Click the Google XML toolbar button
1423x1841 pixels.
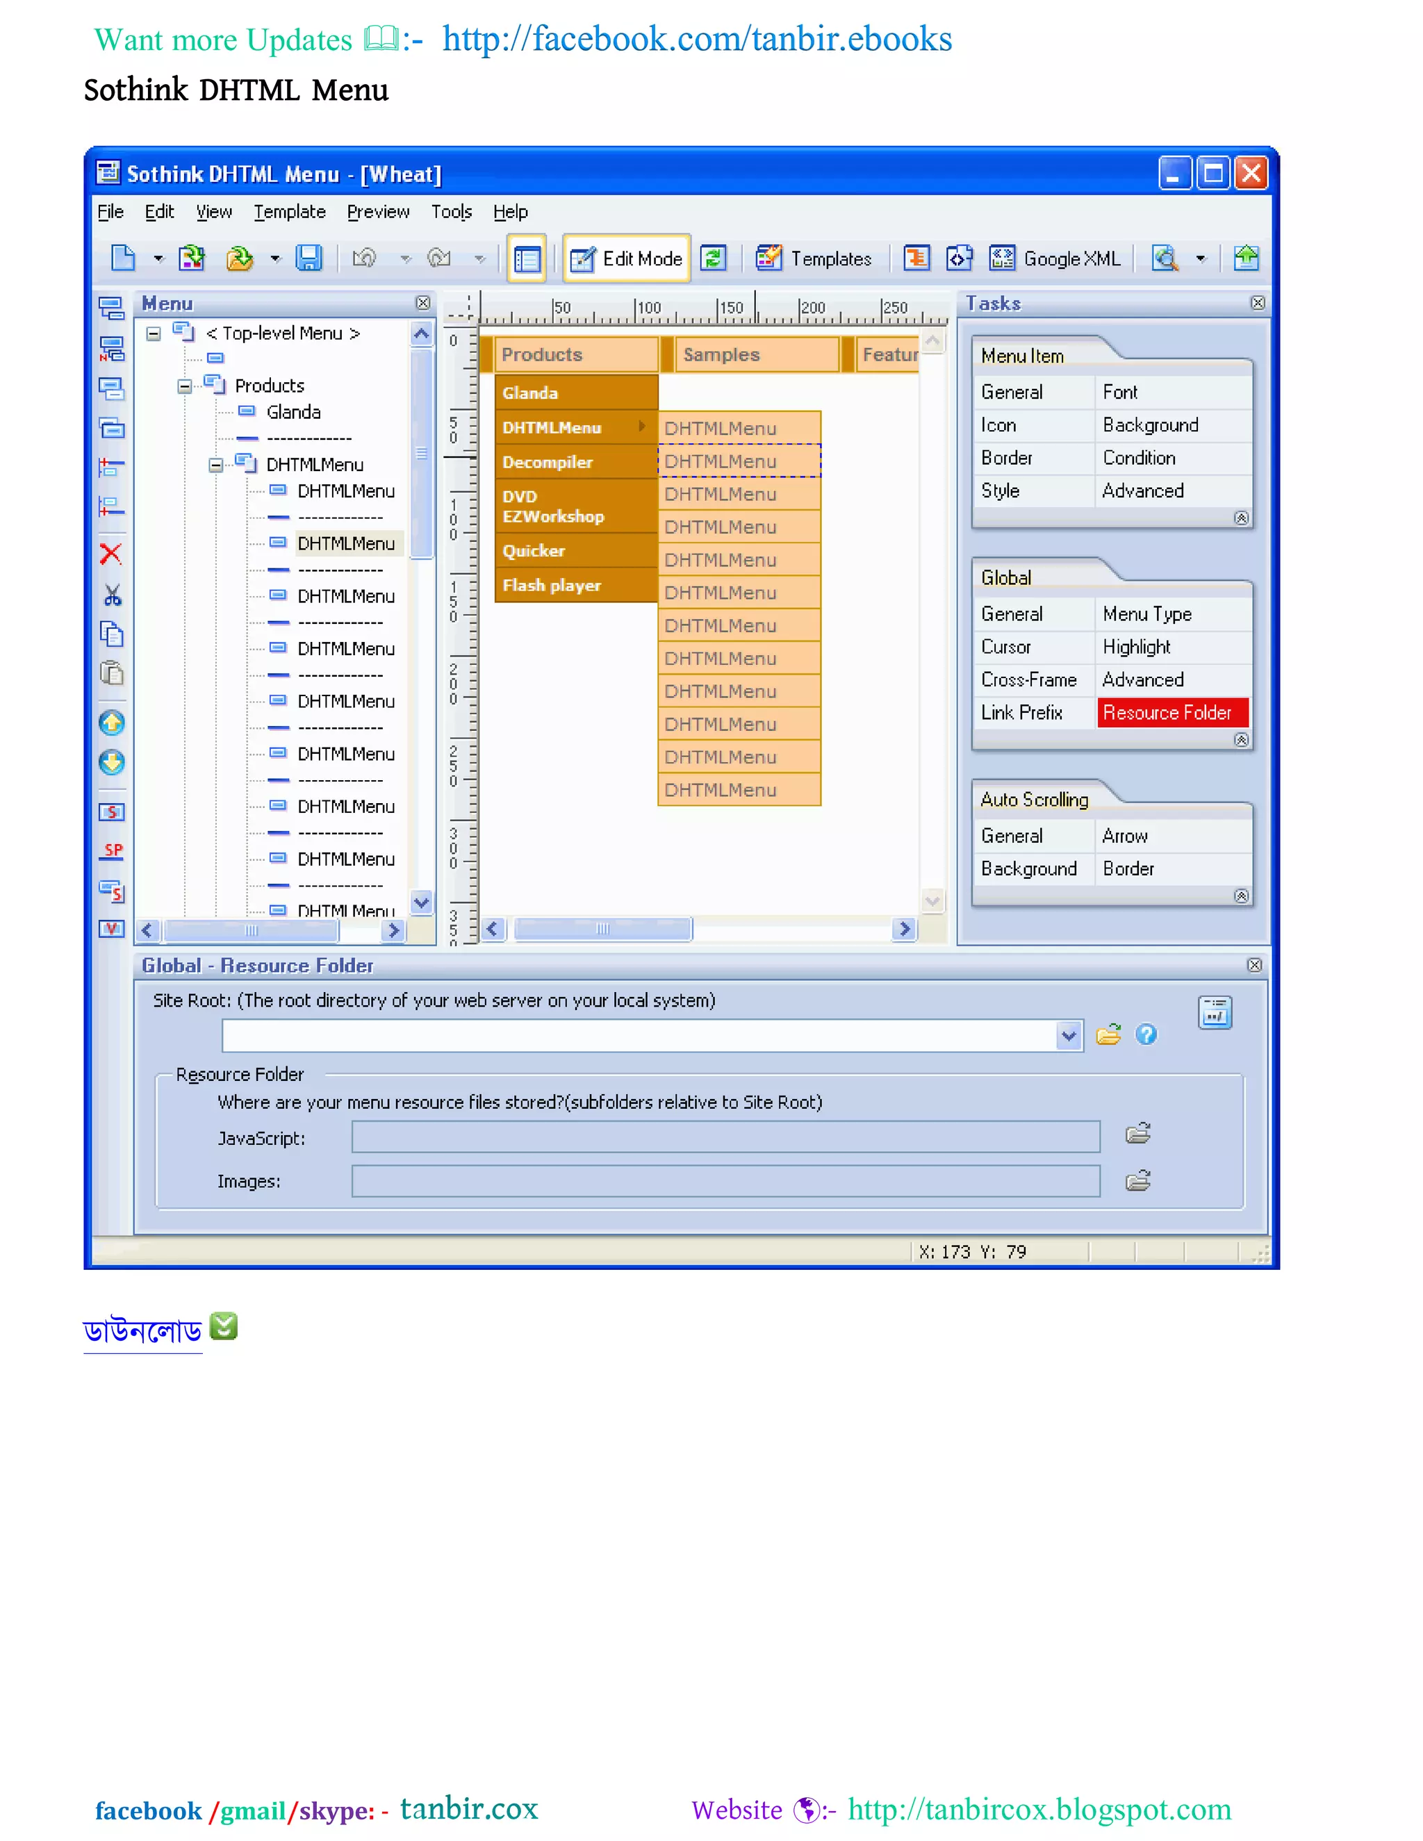(x=1055, y=258)
